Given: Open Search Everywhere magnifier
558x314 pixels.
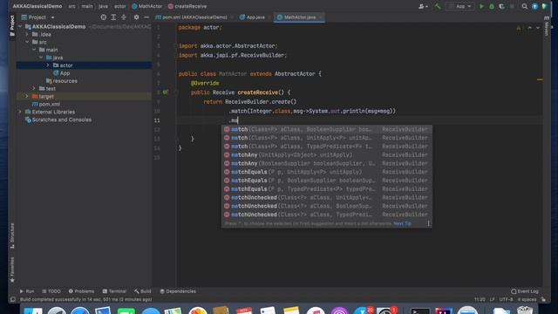Looking at the screenshot, I should 525,6.
